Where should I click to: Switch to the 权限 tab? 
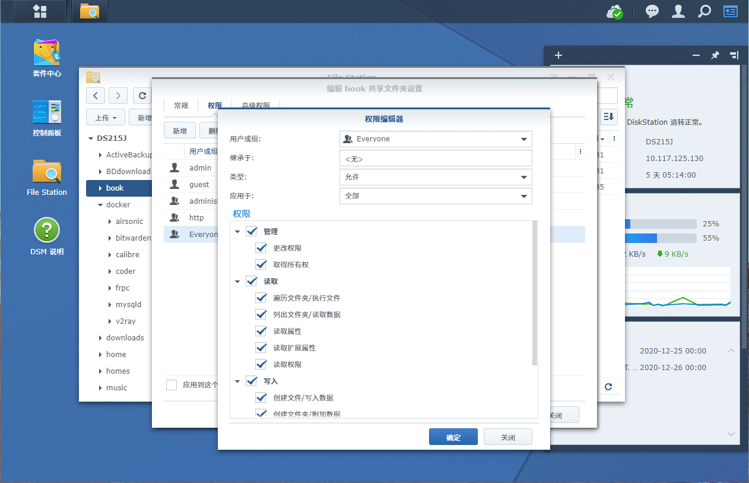(215, 106)
